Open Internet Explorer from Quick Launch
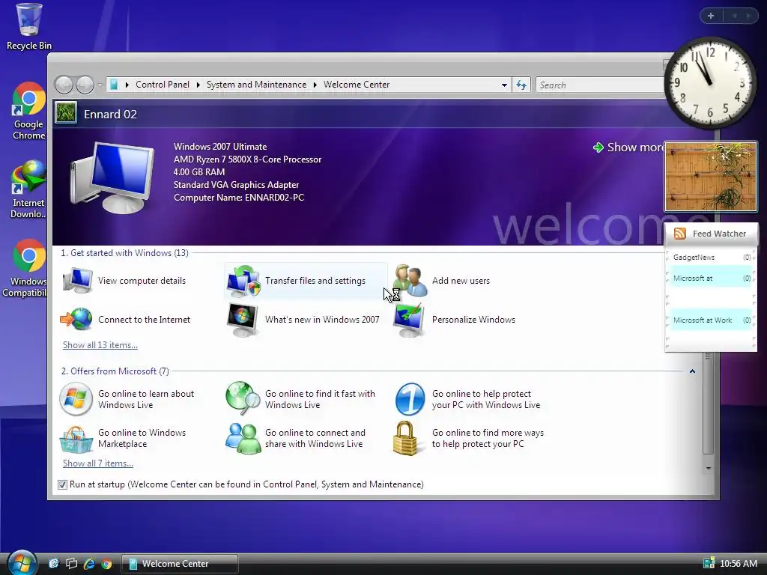Viewport: 767px width, 575px height. coord(89,563)
